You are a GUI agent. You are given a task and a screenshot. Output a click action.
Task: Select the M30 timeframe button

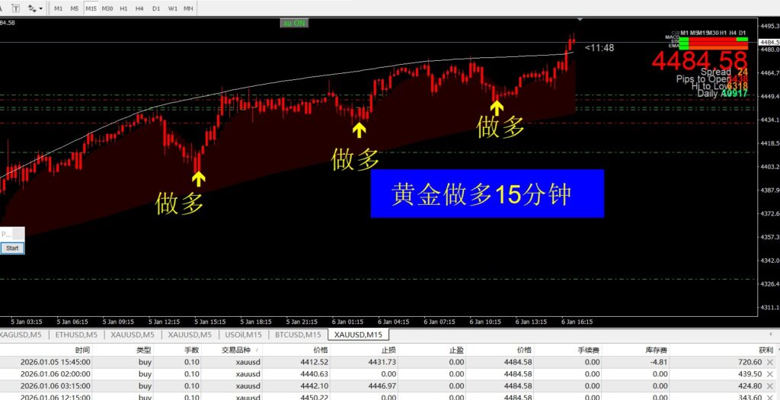(x=107, y=8)
